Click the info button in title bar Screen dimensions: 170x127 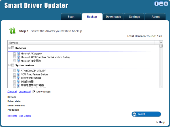coord(156,4)
